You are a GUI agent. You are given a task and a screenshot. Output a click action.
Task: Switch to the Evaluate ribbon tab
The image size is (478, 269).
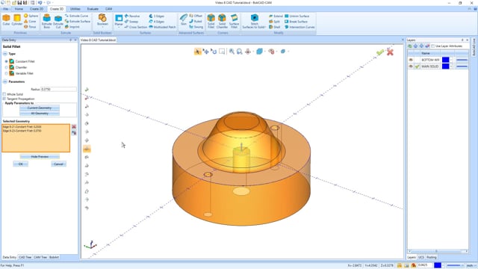click(93, 9)
